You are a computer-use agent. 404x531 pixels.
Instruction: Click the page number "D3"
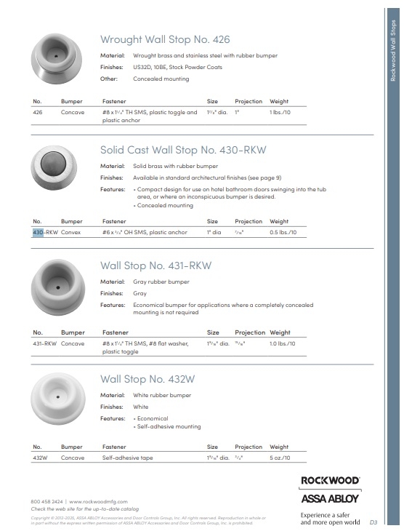pos(373,522)
